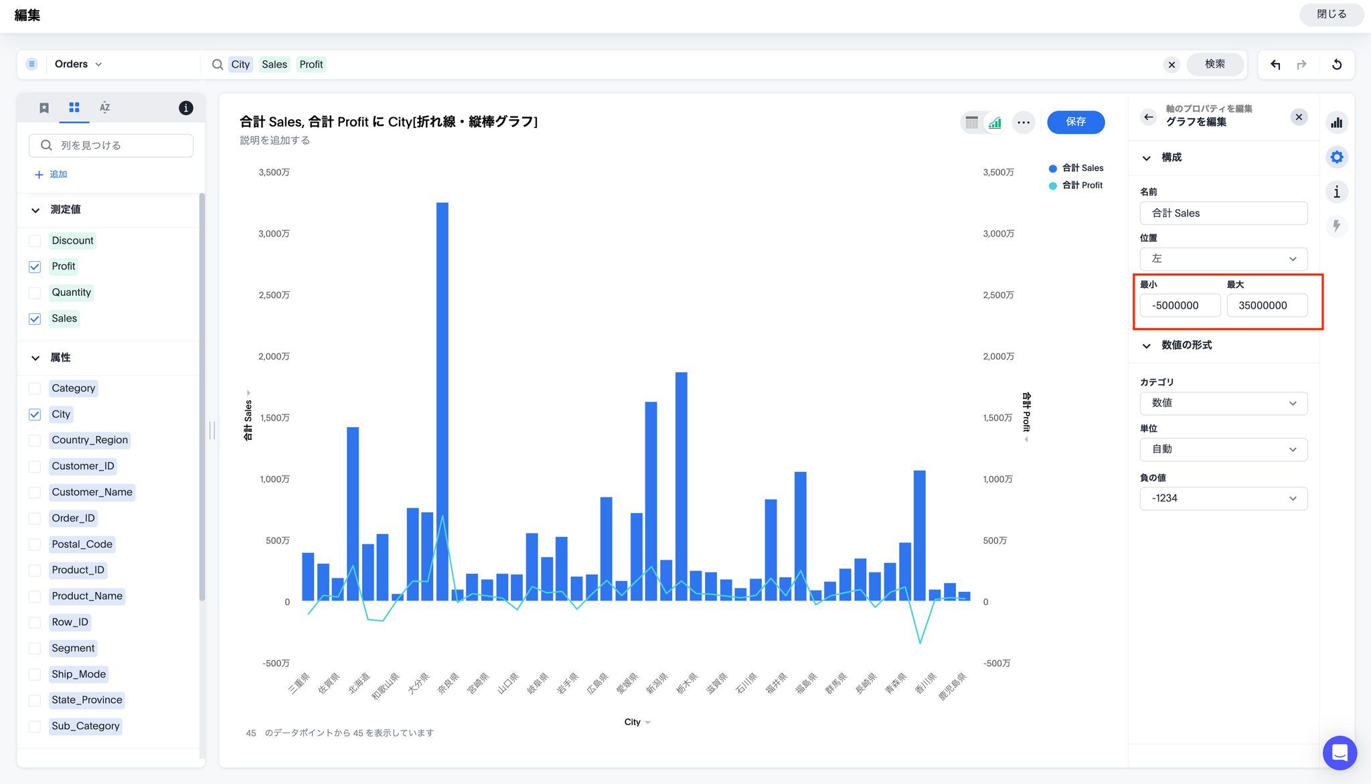Image resolution: width=1371 pixels, height=784 pixels.
Task: Open the 位置 dropdown showing 左
Action: tap(1223, 259)
